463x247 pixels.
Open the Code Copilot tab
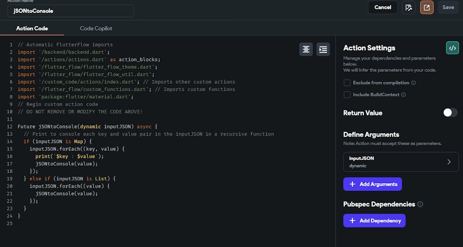tap(96, 28)
